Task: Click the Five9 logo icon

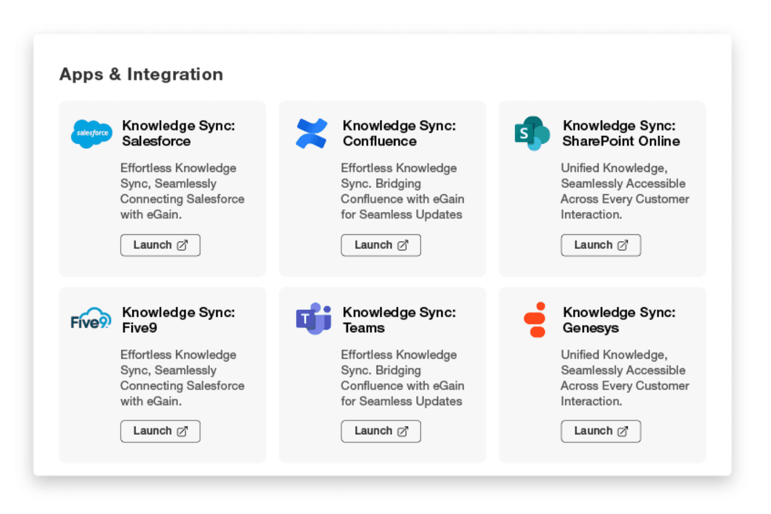Action: 91,318
